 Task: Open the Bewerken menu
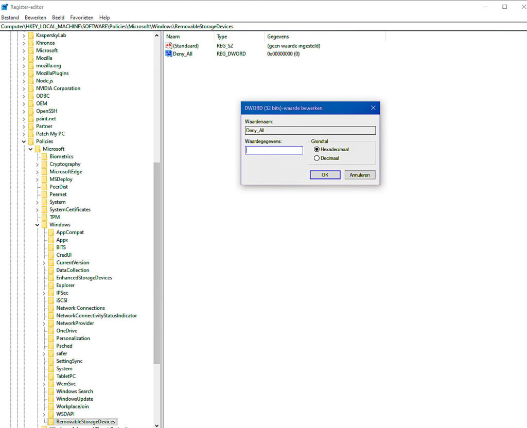pos(36,17)
